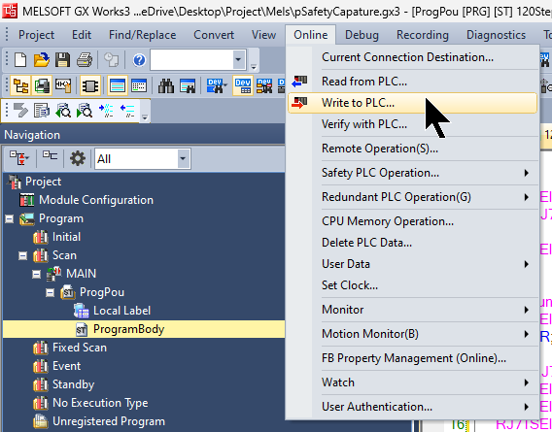
Task: Toggle the Progress window icon
Action: point(139,85)
